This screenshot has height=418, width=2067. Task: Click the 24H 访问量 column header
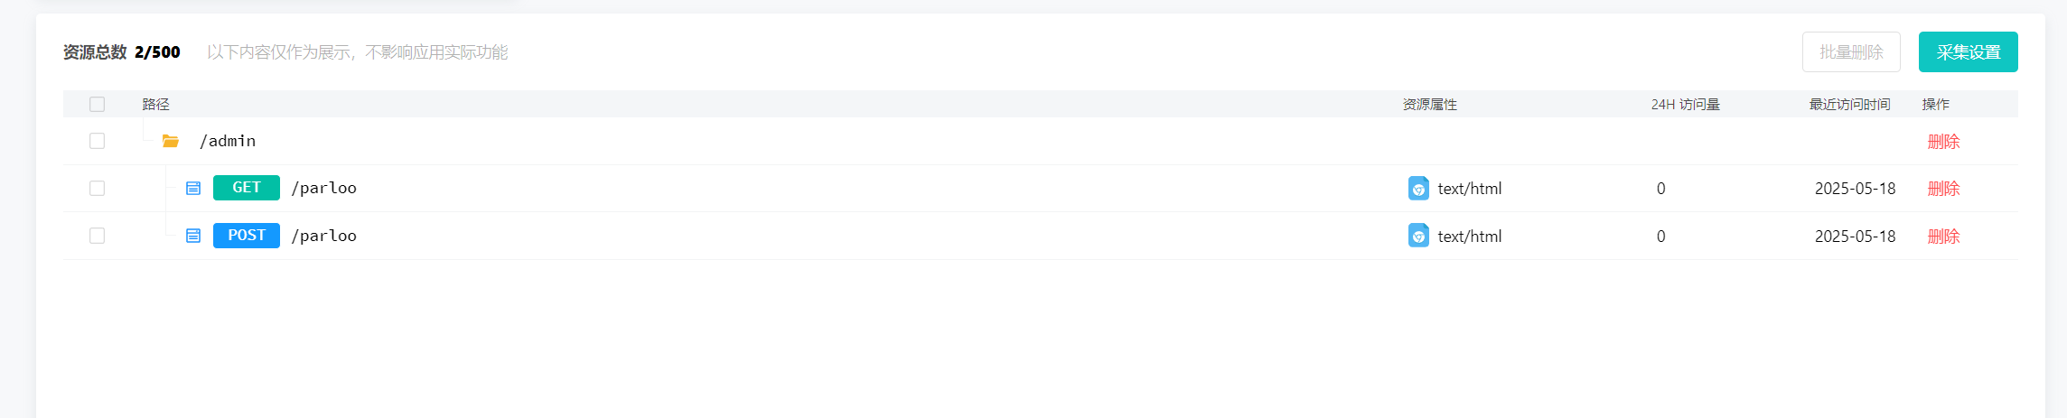pos(1685,105)
